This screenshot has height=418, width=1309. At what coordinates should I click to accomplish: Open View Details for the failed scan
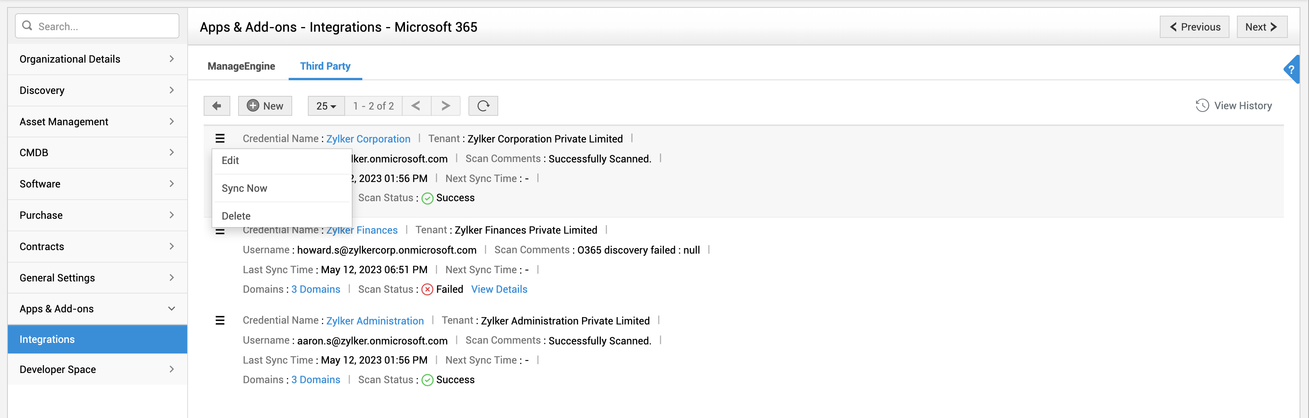click(499, 289)
